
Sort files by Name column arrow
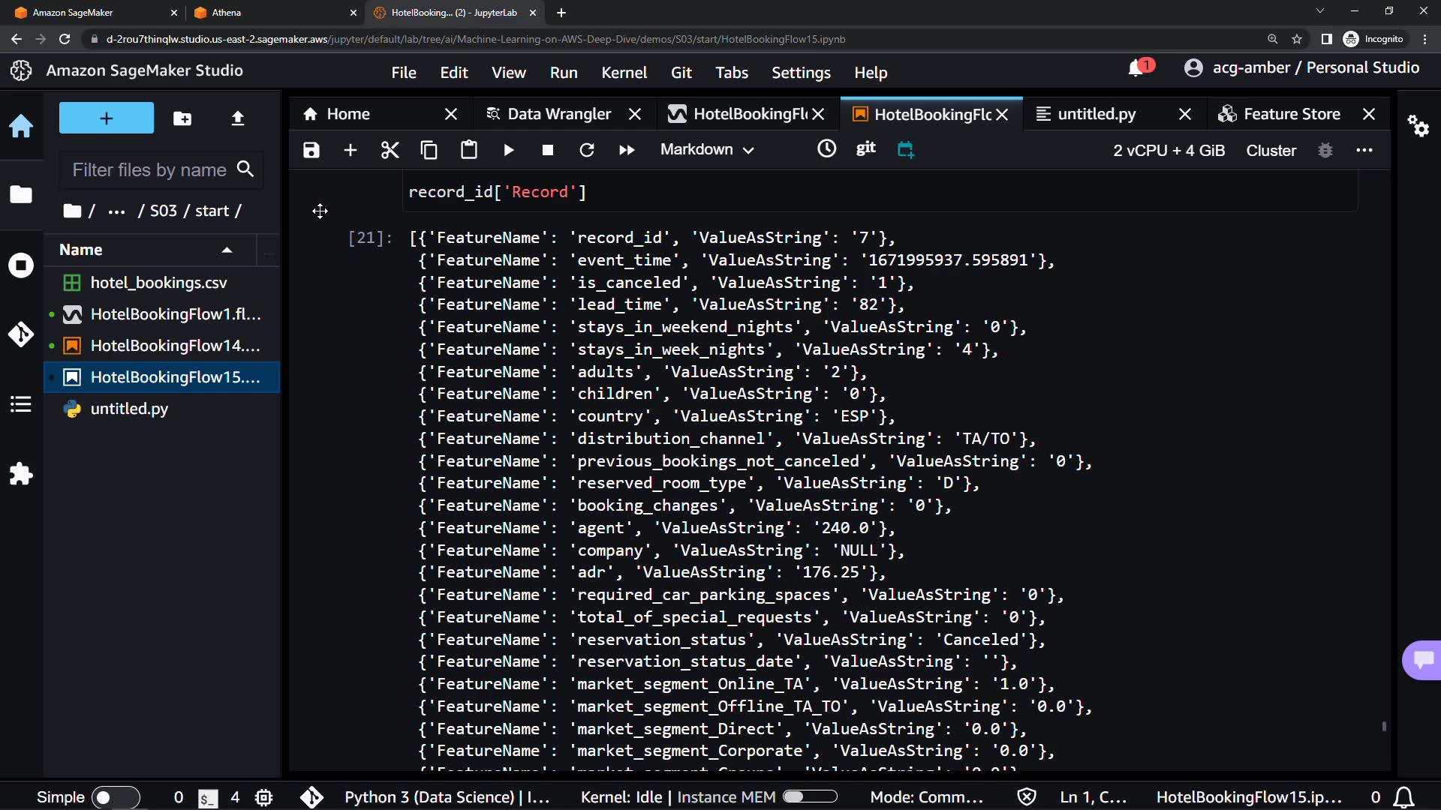pos(227,250)
